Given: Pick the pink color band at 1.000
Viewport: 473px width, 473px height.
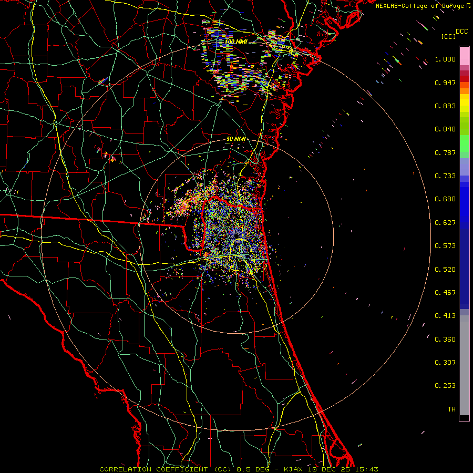Looking at the screenshot, I should click(x=464, y=56).
